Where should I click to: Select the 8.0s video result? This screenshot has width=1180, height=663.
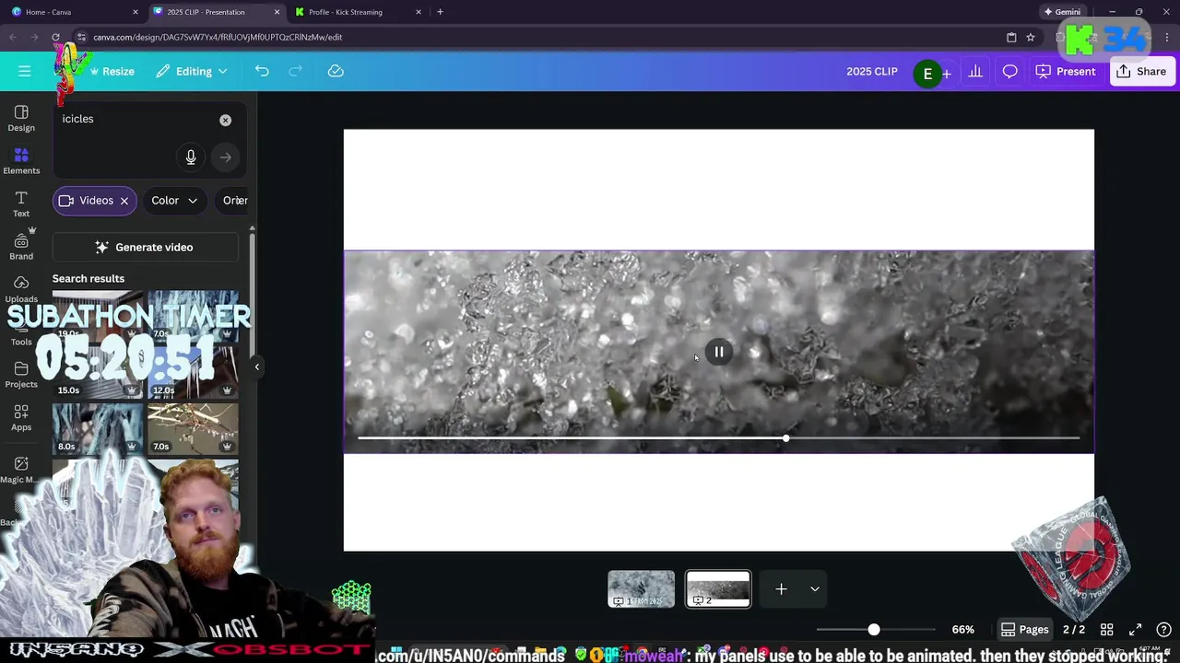(x=98, y=428)
